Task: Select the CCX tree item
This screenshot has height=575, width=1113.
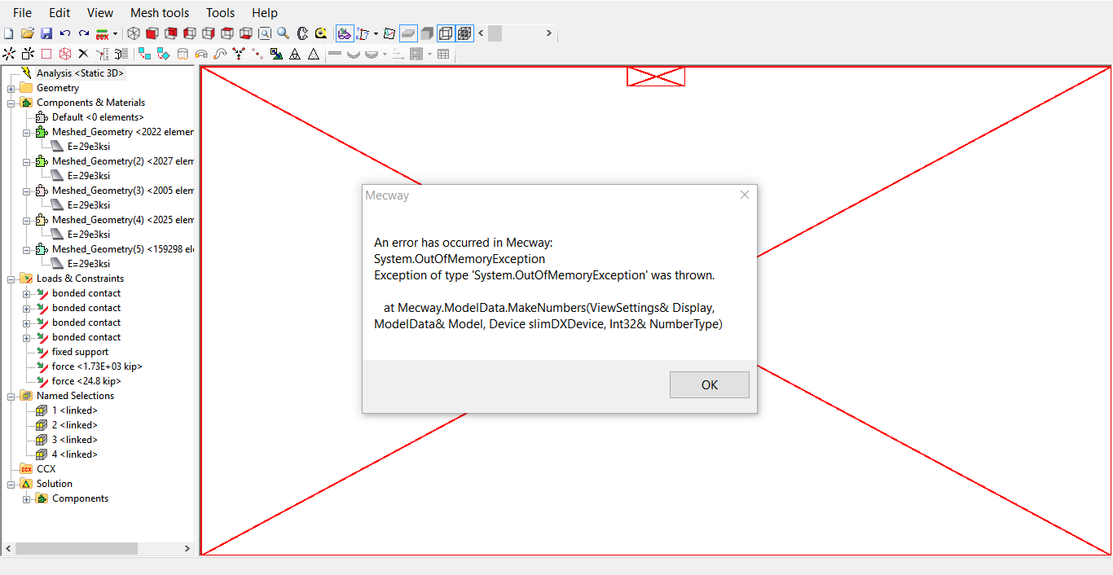Action: (x=46, y=469)
